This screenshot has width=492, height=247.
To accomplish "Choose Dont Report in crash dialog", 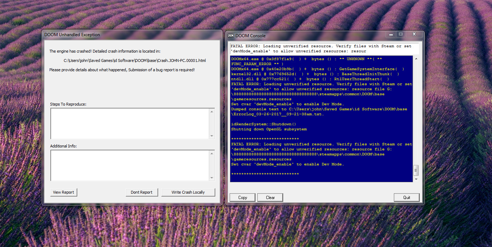I will pos(142,192).
